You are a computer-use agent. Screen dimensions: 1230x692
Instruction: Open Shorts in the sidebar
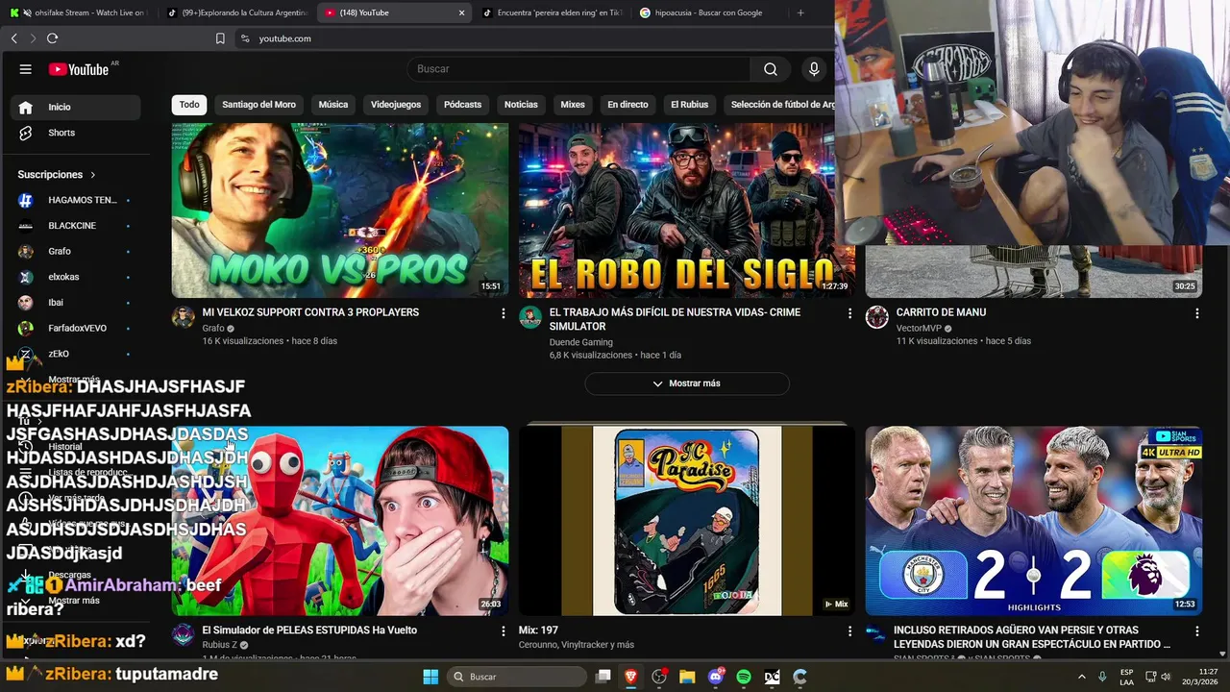[x=75, y=133]
